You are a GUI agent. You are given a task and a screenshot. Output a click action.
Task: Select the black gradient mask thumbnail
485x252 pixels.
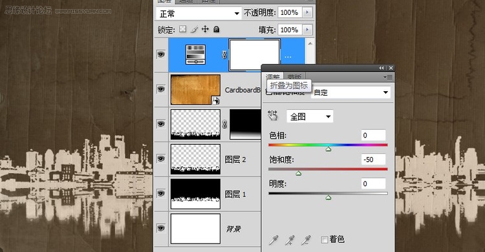pos(246,124)
